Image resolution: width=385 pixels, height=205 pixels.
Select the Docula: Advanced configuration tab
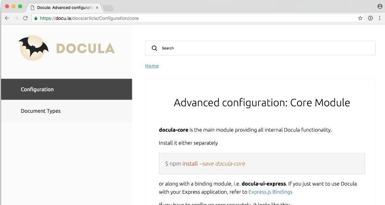coord(63,8)
